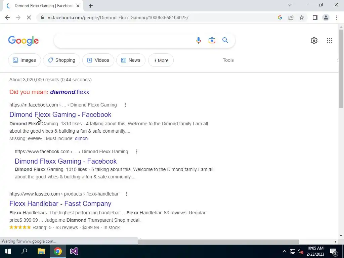Click the diamond.flexx suggestion link
Viewport: 344px width, 258px height.
pyautogui.click(x=70, y=92)
